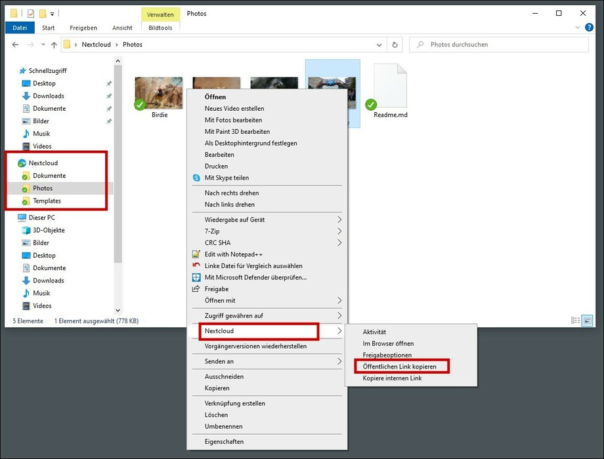Click the Datei button in ribbon

coord(20,28)
